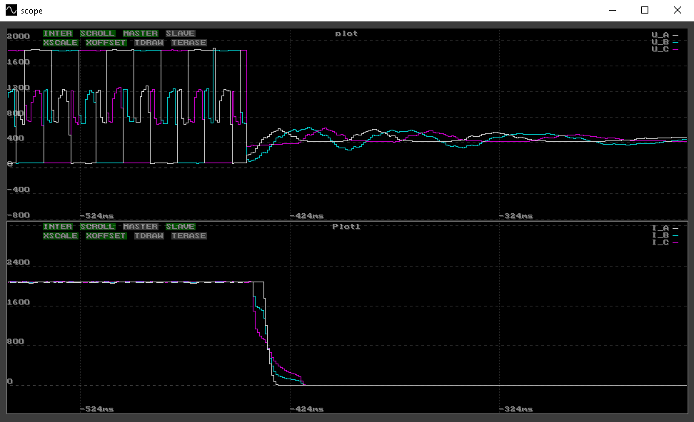Viewport: 694px width, 422px height.
Task: Select the U_A legend entry
Action: tap(665, 35)
